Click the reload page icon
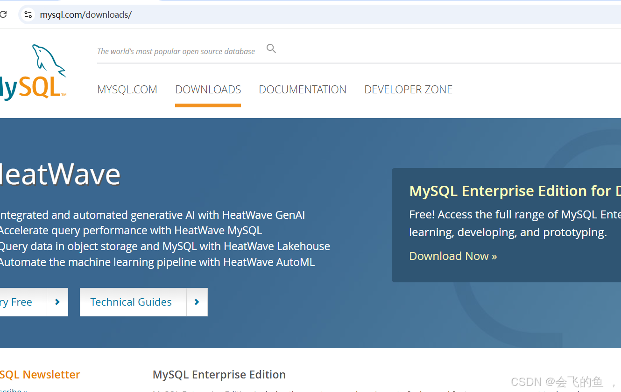This screenshot has width=621, height=392. 4,14
